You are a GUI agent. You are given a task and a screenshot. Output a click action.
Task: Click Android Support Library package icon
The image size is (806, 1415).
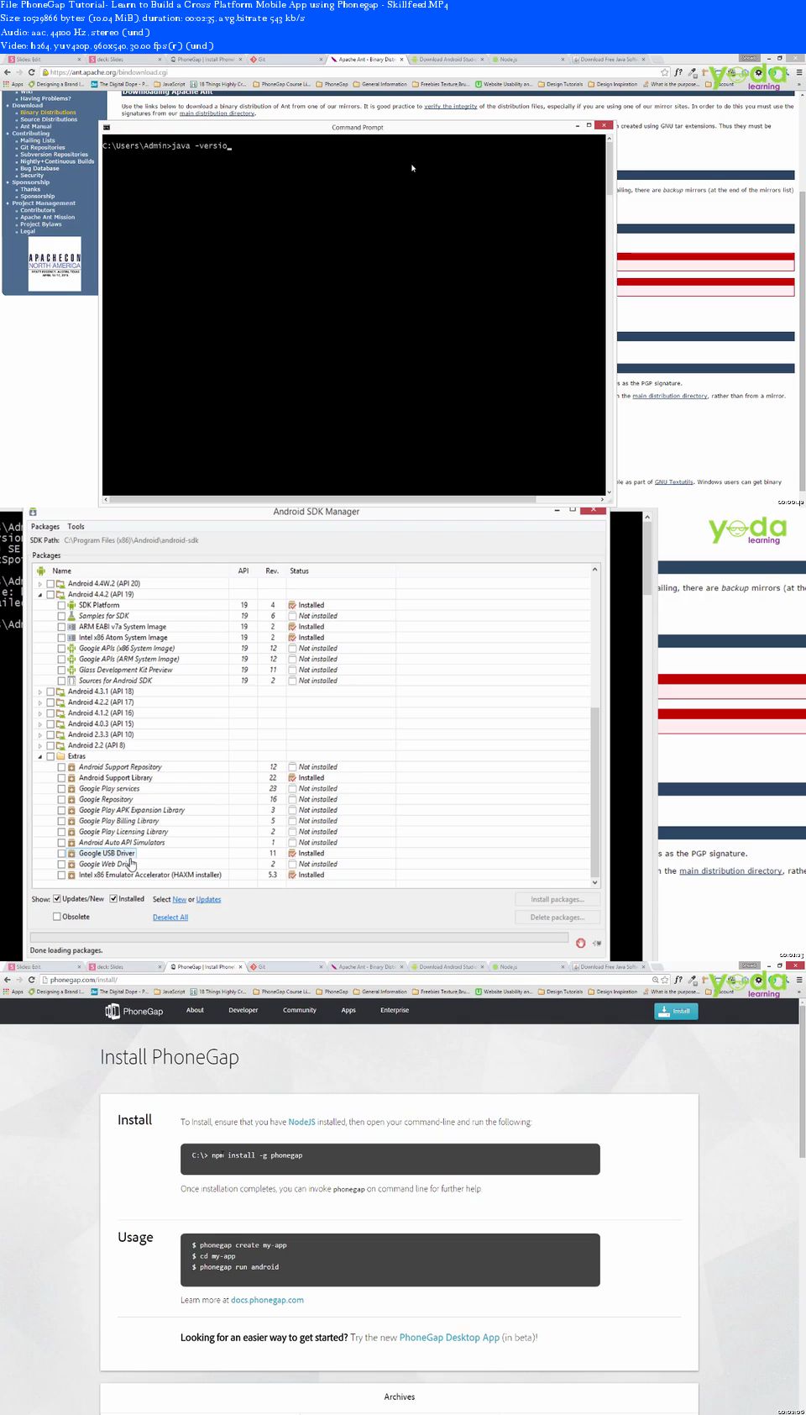pos(72,777)
